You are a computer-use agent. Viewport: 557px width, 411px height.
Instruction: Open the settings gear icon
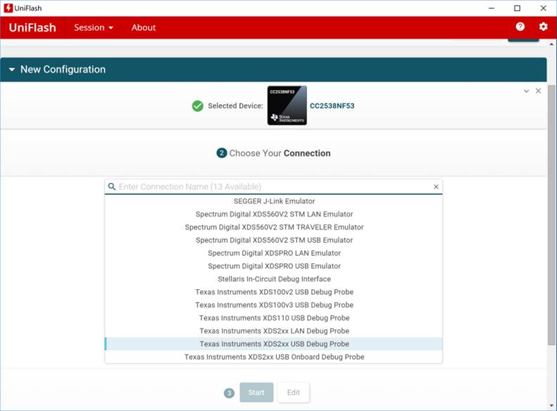point(543,27)
